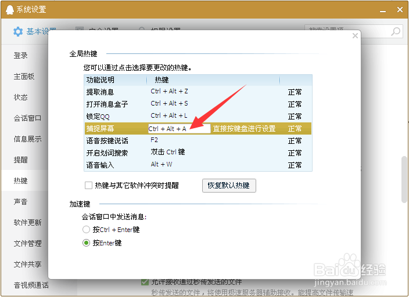Image resolution: width=409 pixels, height=297 pixels.
Task: Open the 状态 settings section
Action: 20,97
